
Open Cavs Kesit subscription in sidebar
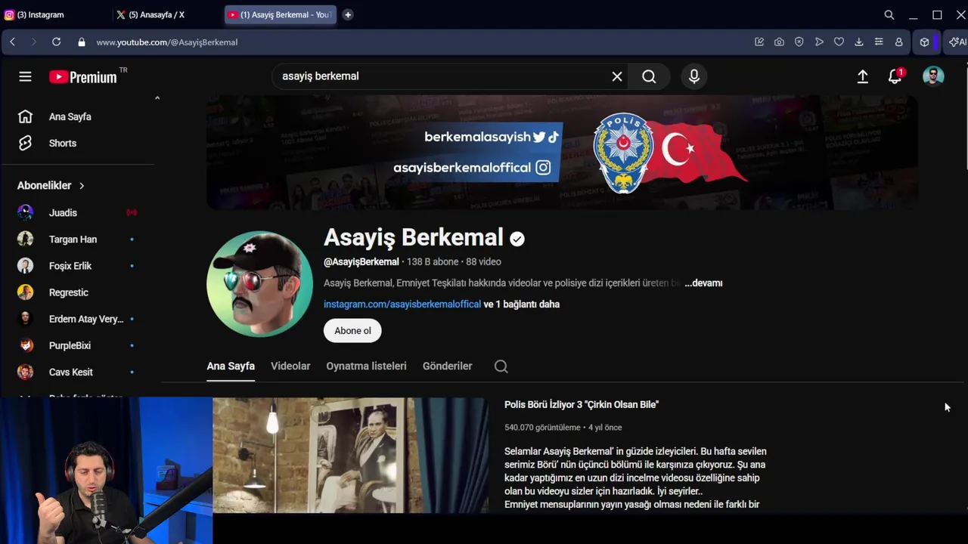[x=78, y=372]
